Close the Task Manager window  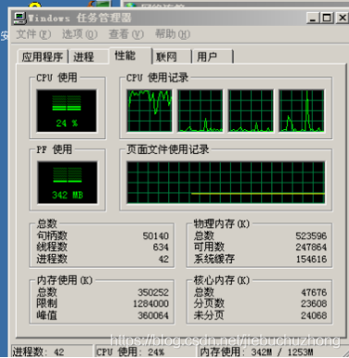342,18
